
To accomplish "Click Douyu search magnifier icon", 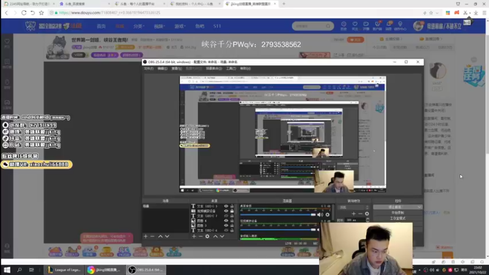I will 328,26.
